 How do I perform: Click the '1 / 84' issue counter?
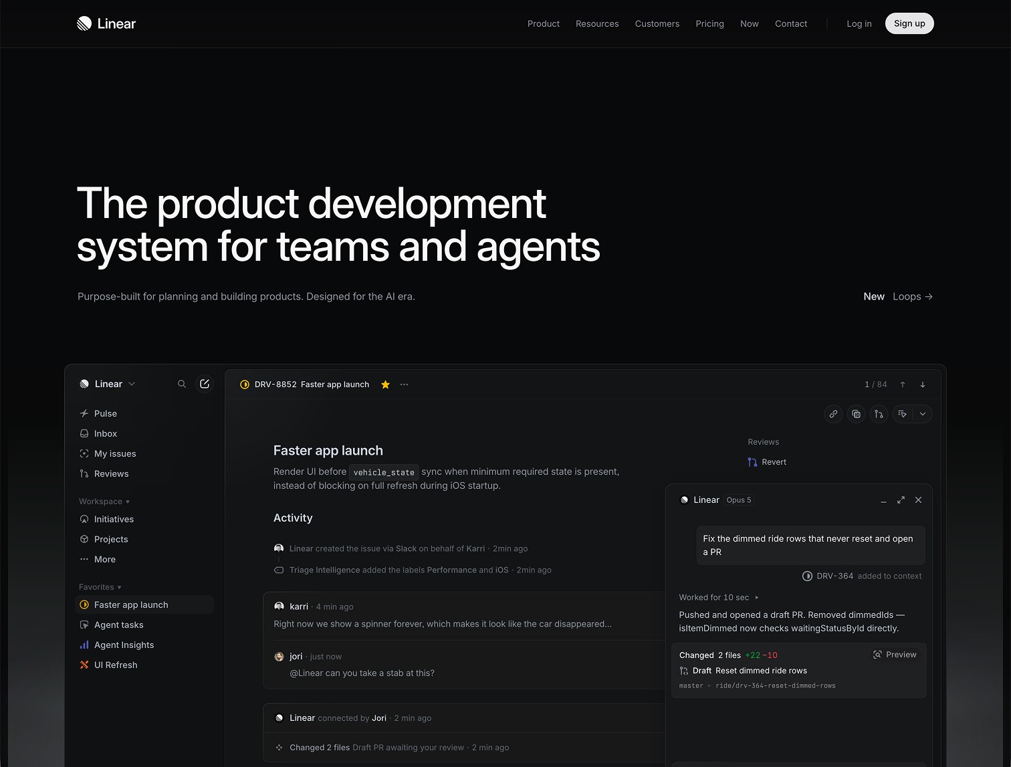point(876,385)
